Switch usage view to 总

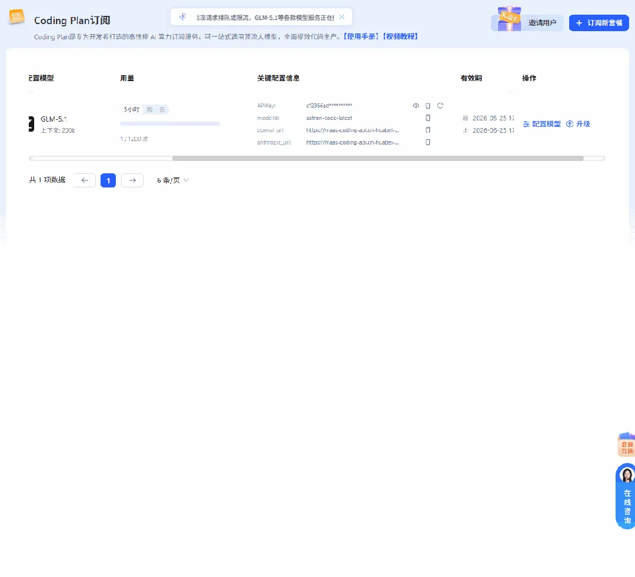(x=162, y=110)
